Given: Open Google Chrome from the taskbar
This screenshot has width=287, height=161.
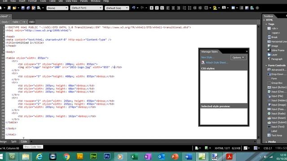Looking at the screenshot, I should click(66, 157).
